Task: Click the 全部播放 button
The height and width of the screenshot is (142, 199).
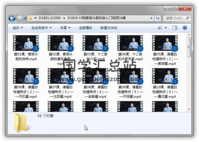Action: 86,28
